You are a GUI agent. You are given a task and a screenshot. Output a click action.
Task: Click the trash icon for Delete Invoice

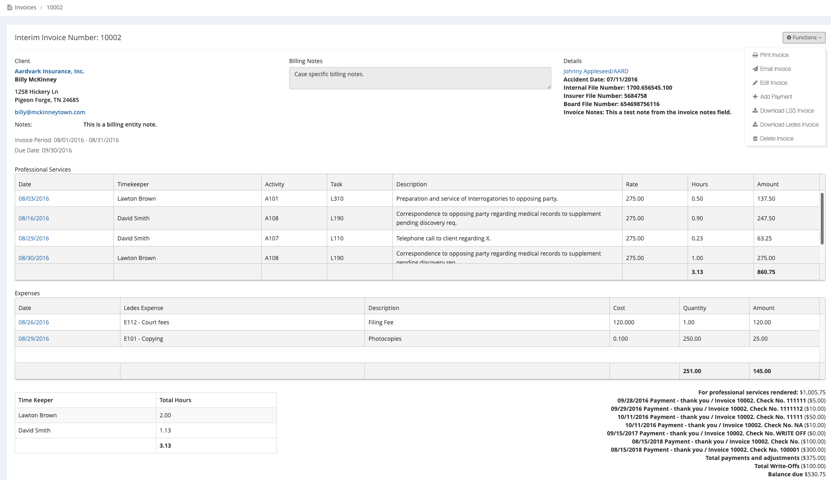pos(755,138)
